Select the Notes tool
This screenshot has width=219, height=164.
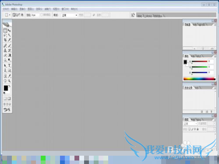click(5, 76)
